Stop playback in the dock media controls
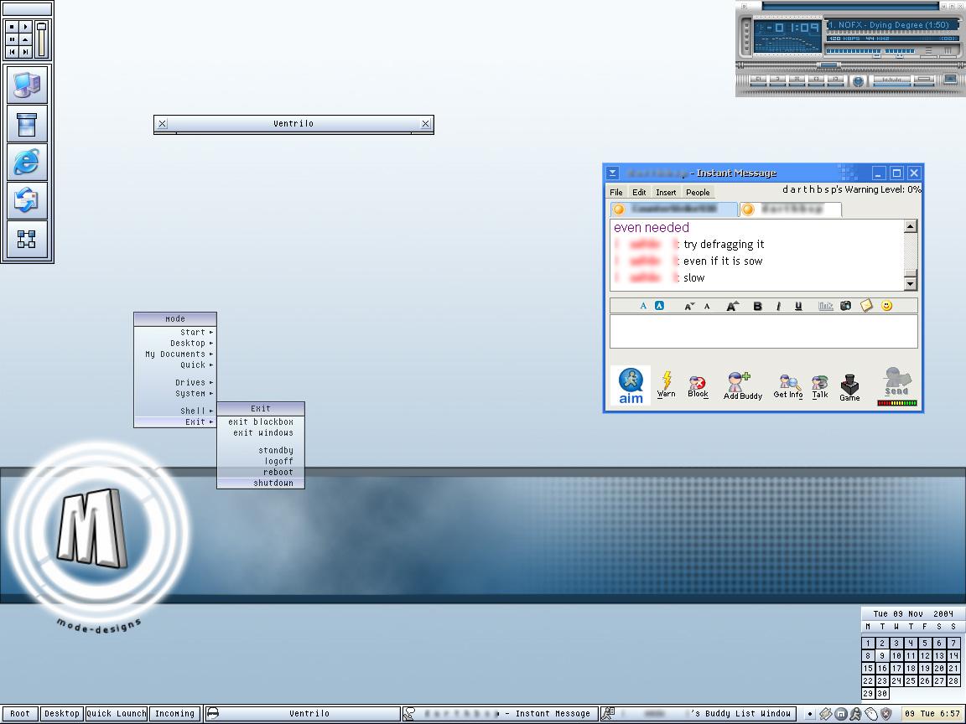 click(x=13, y=27)
